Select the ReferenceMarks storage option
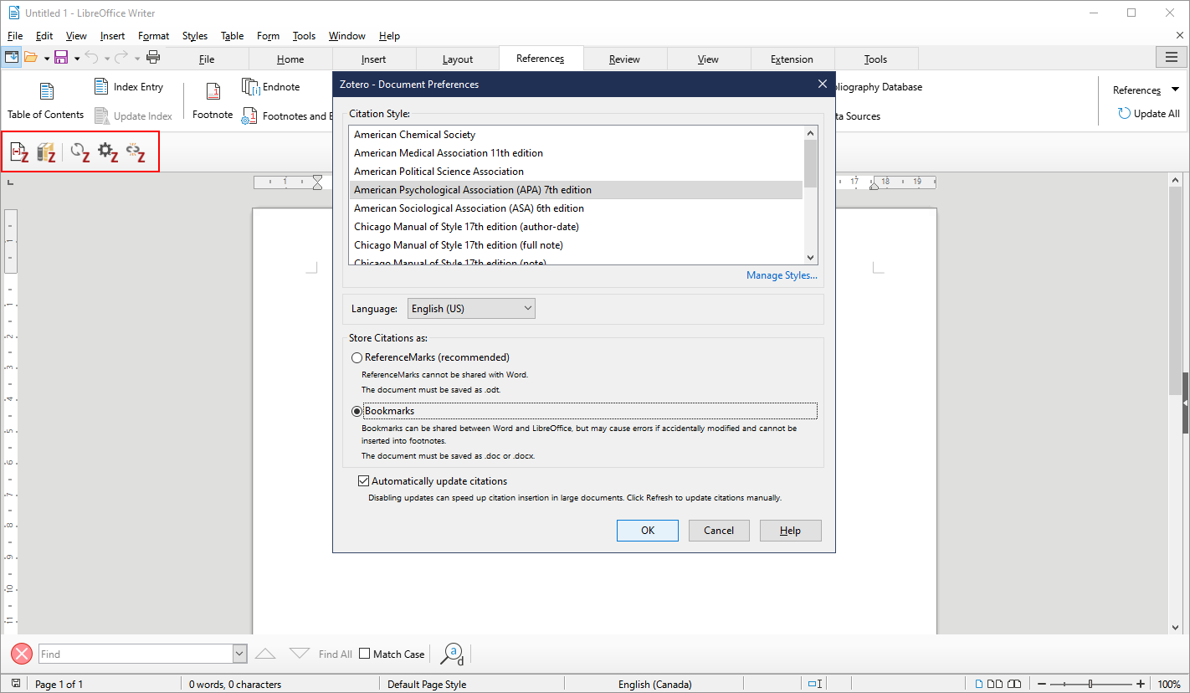 [357, 357]
